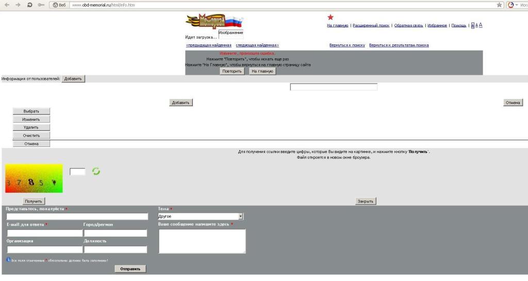The width and height of the screenshot is (528, 281).
Task: Bookmark page with the gray star icon
Action: tap(499, 5)
